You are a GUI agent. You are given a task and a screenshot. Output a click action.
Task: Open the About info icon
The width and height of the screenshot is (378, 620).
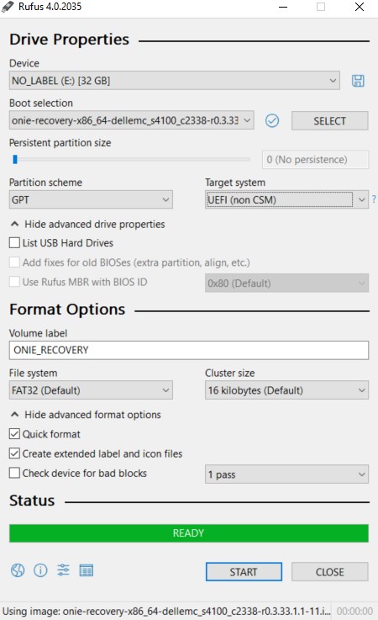[x=40, y=570]
